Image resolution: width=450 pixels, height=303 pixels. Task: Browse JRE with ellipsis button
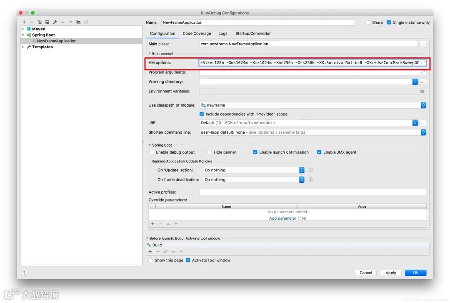[x=423, y=123]
